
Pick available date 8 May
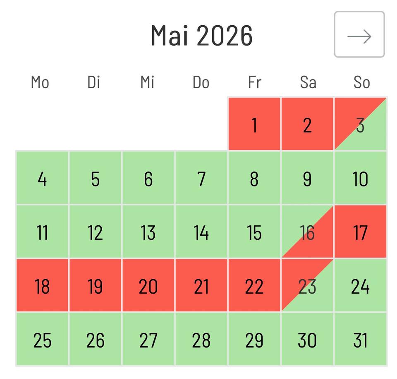click(254, 178)
